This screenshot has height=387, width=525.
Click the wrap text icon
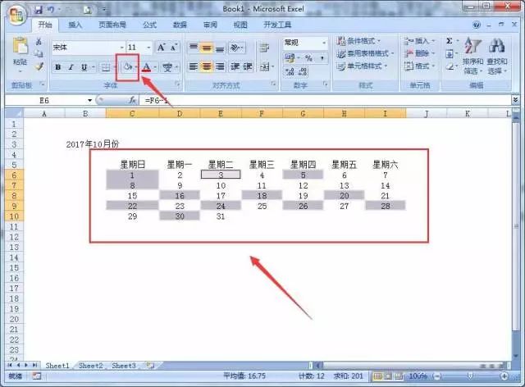(264, 48)
